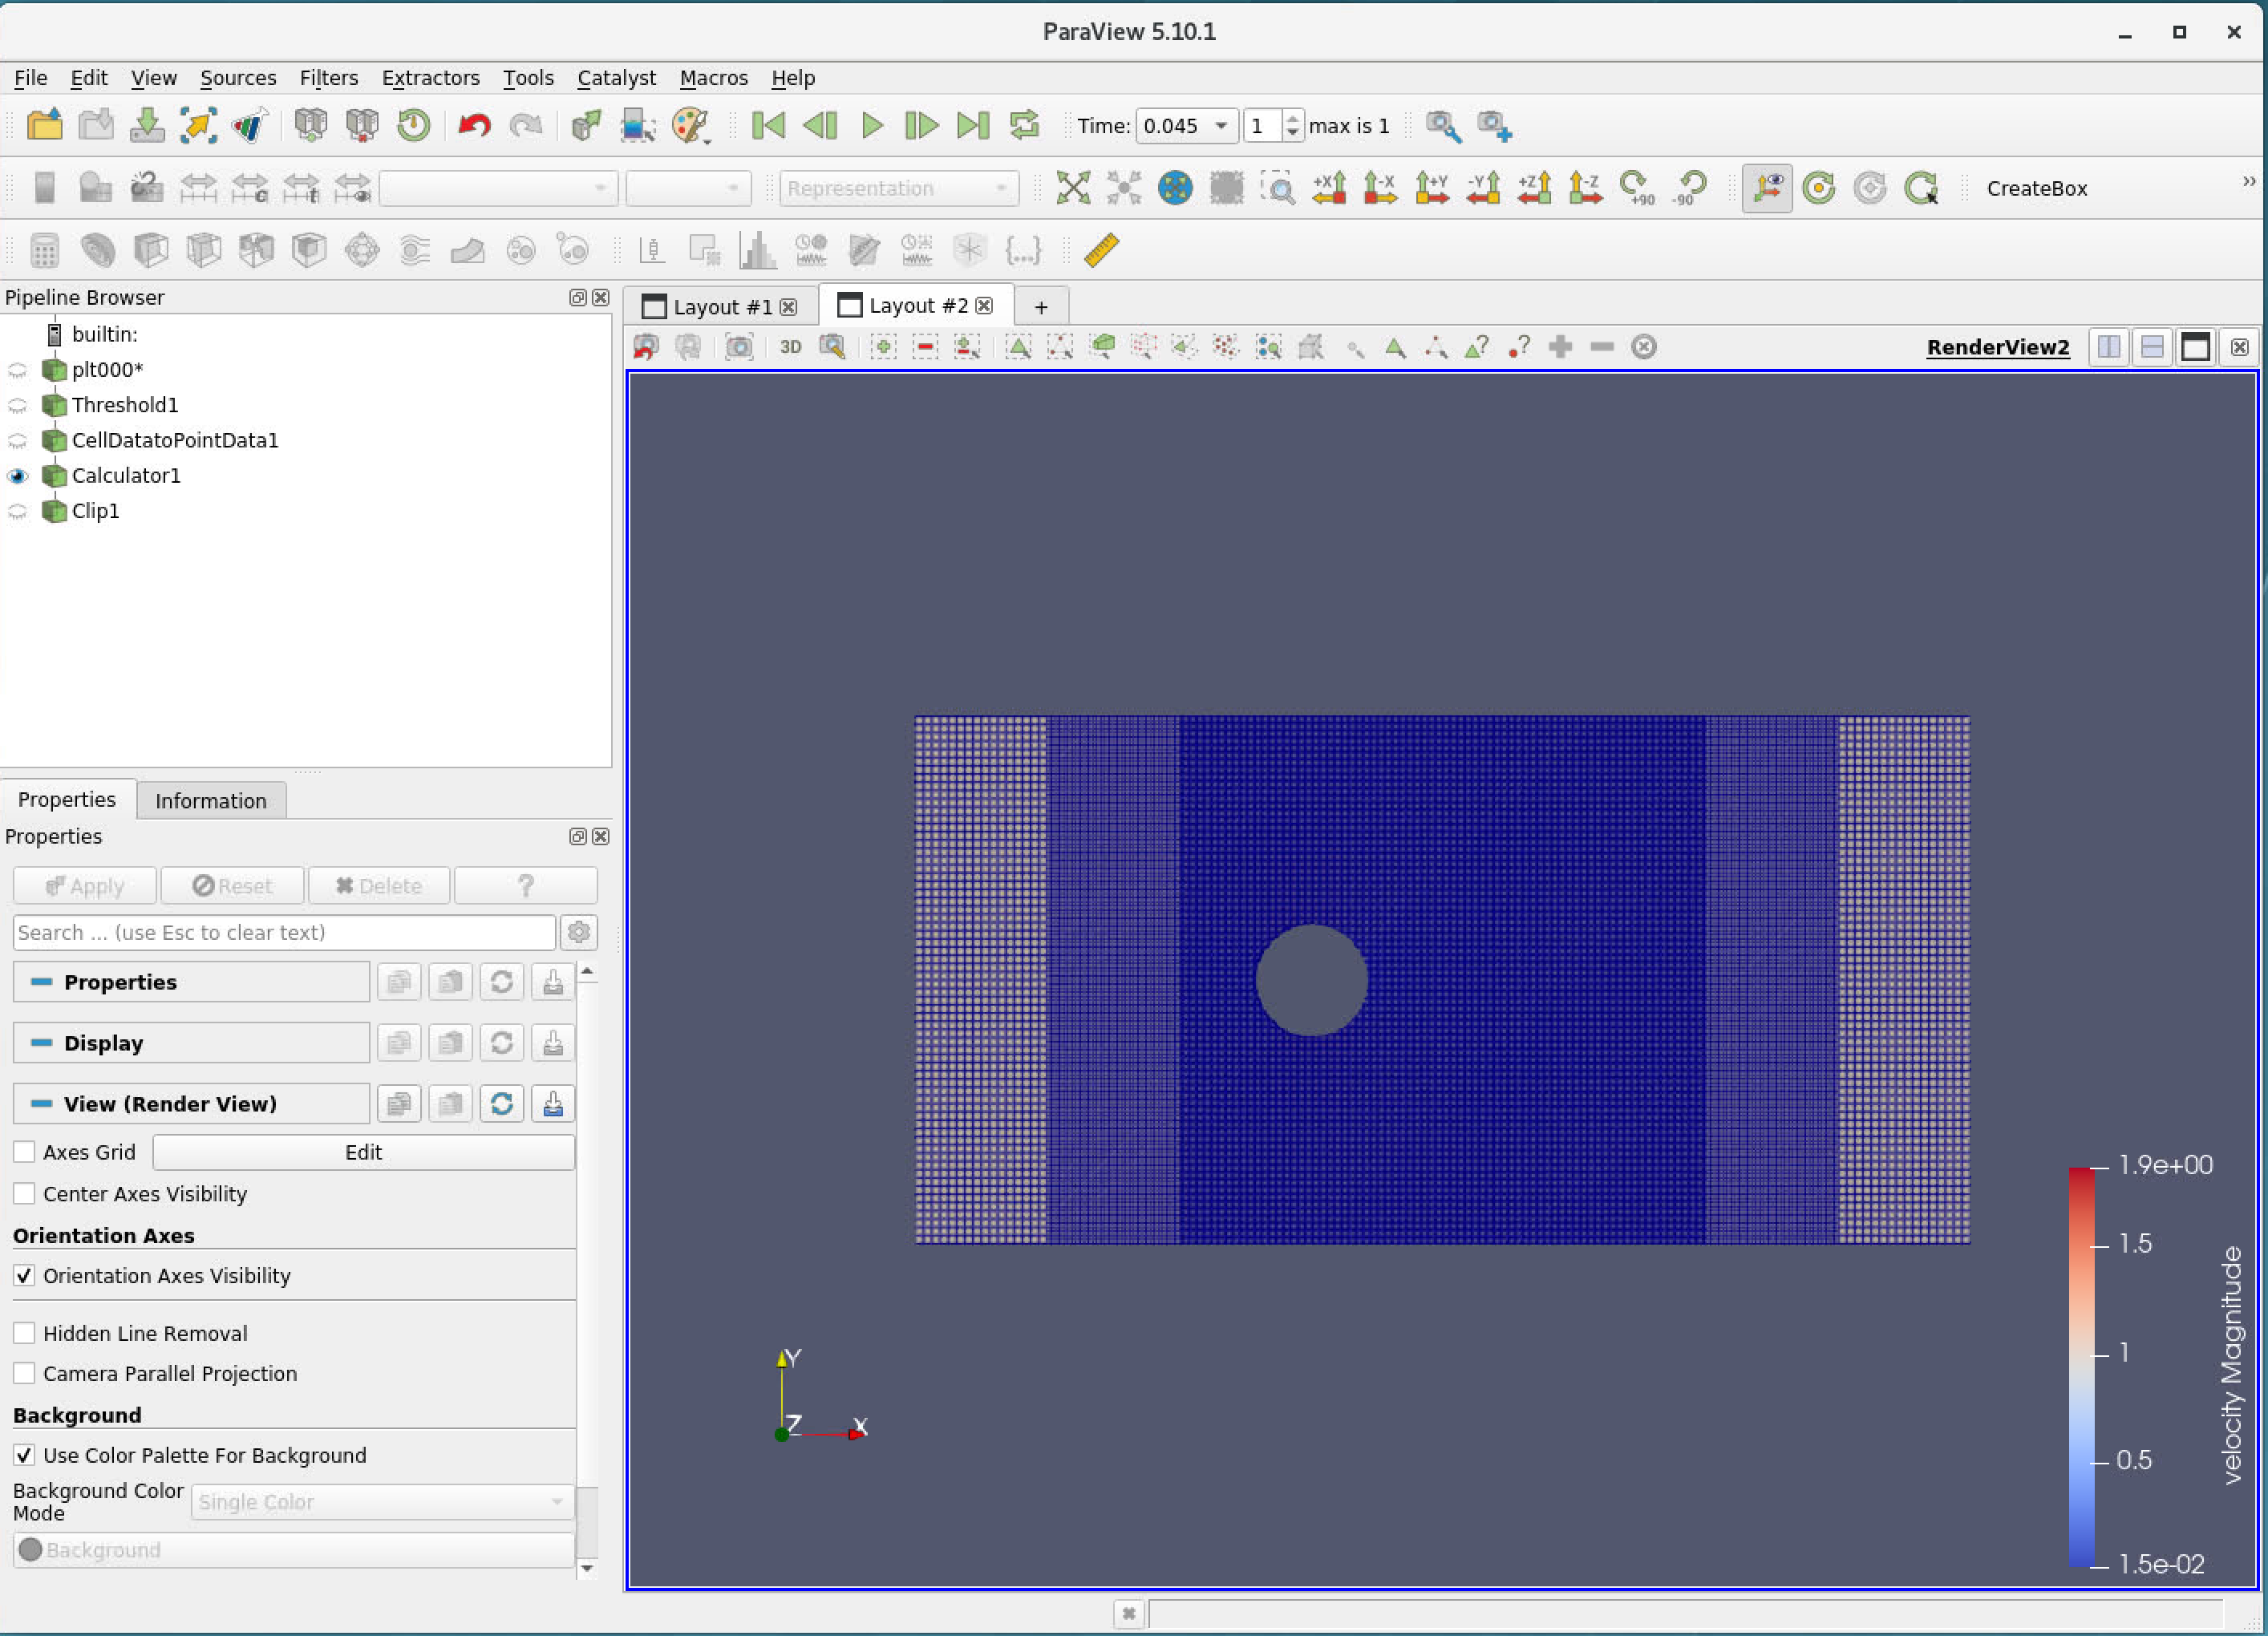Undo the last action
The height and width of the screenshot is (1636, 2268).
coord(473,126)
